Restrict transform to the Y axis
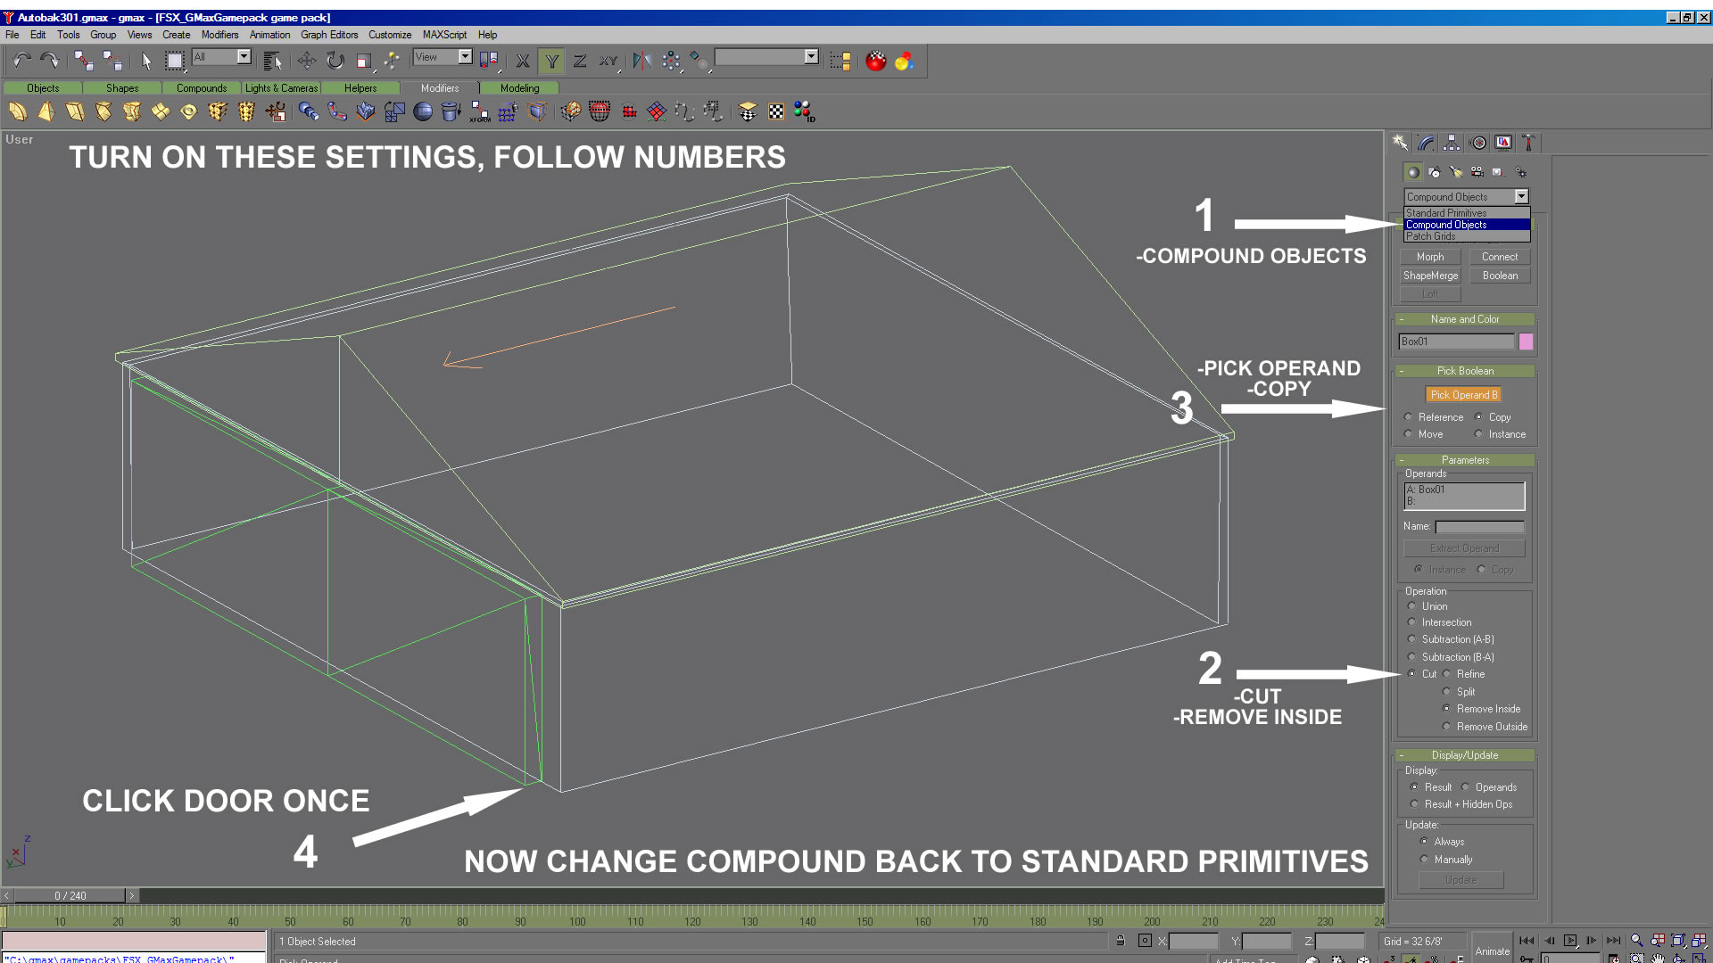1713x963 pixels. pyautogui.click(x=552, y=61)
